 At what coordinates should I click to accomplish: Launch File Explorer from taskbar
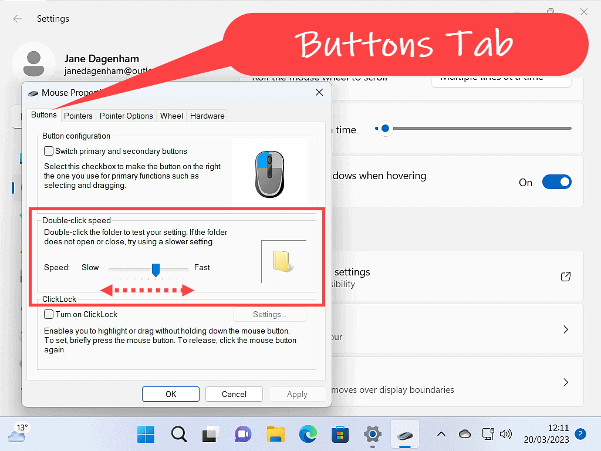[x=275, y=435]
